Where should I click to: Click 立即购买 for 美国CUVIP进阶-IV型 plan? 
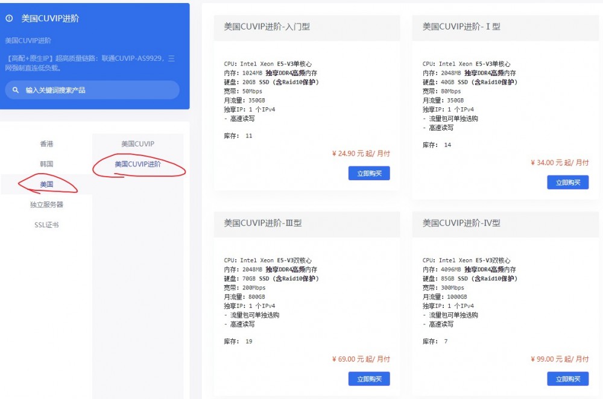[x=567, y=379]
